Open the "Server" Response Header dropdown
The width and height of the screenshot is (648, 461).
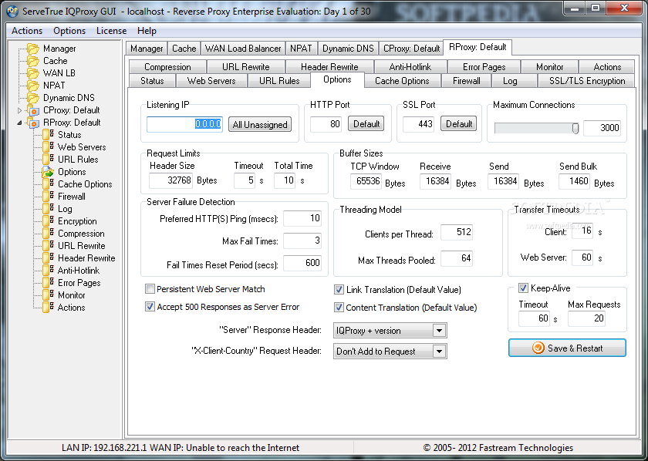(439, 331)
